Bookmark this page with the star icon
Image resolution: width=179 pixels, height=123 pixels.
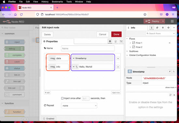click(x=145, y=15)
